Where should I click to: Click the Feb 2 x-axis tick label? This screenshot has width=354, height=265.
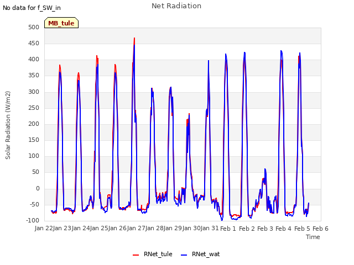[x=247, y=229]
